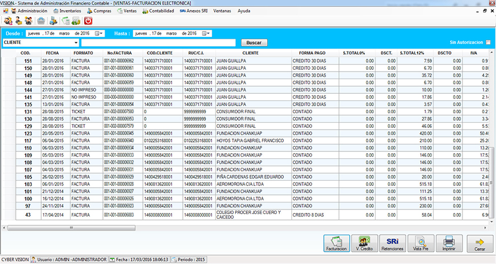The height and width of the screenshot is (264, 496).
Task: Toggle the Sin Autorizacion checkbox
Action: (488, 42)
